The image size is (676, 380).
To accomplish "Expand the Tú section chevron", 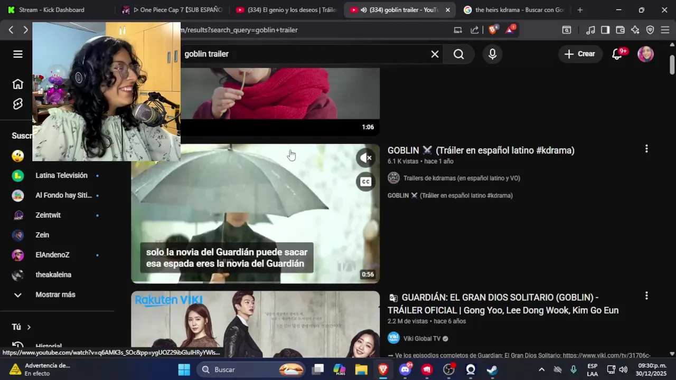I will [29, 327].
